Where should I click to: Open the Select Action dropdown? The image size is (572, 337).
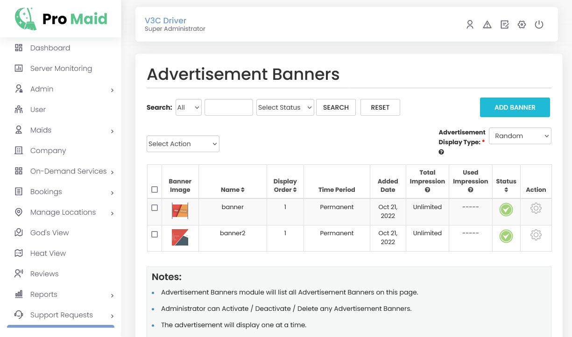[183, 144]
